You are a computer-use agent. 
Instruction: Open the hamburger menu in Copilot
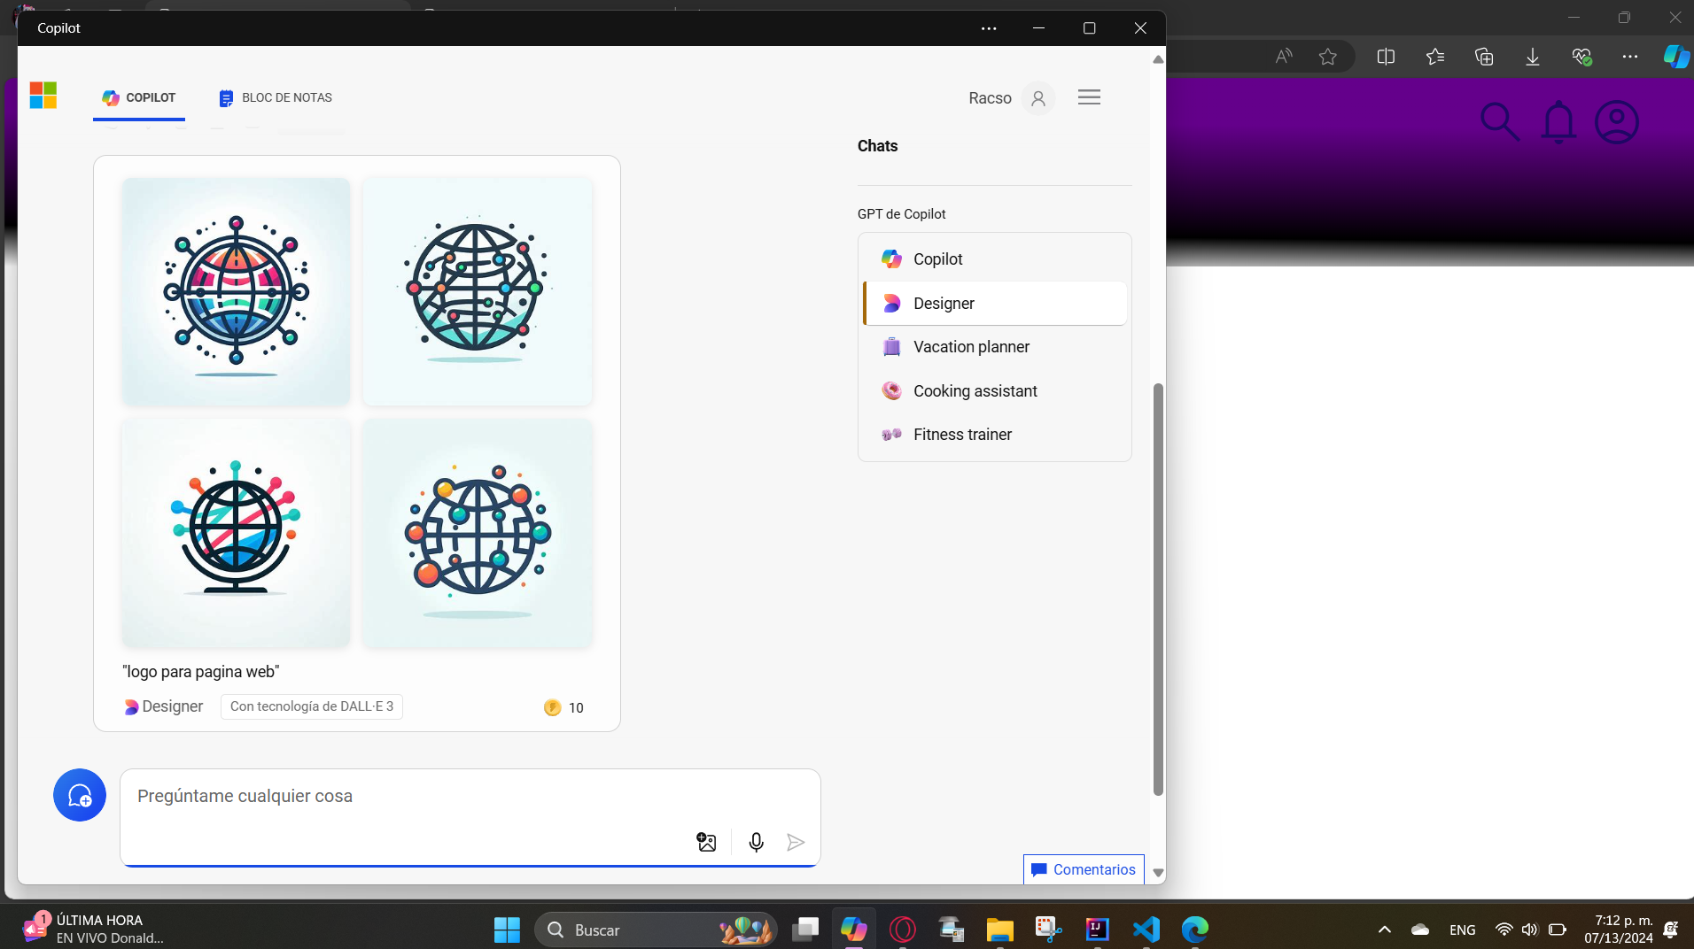(1089, 97)
